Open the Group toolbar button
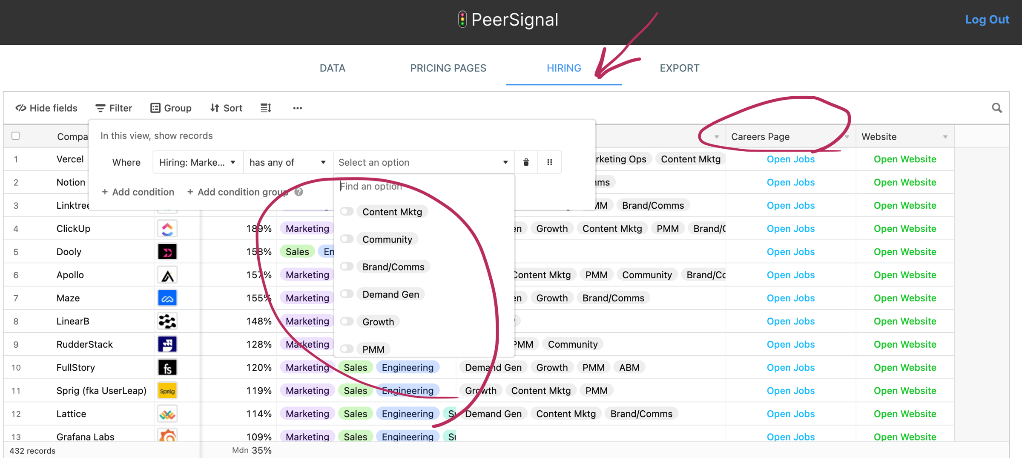 point(171,108)
